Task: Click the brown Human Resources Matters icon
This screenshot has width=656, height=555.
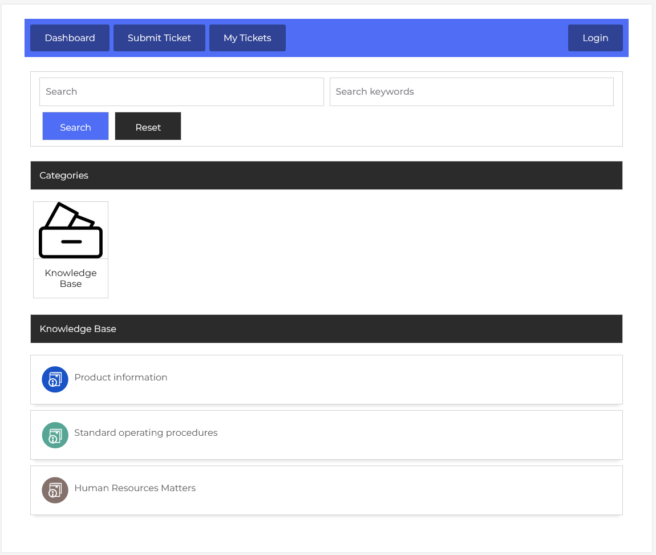Action: coord(55,490)
